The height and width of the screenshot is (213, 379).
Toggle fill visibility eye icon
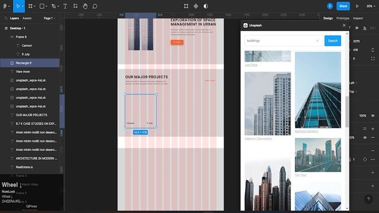pos(365,137)
